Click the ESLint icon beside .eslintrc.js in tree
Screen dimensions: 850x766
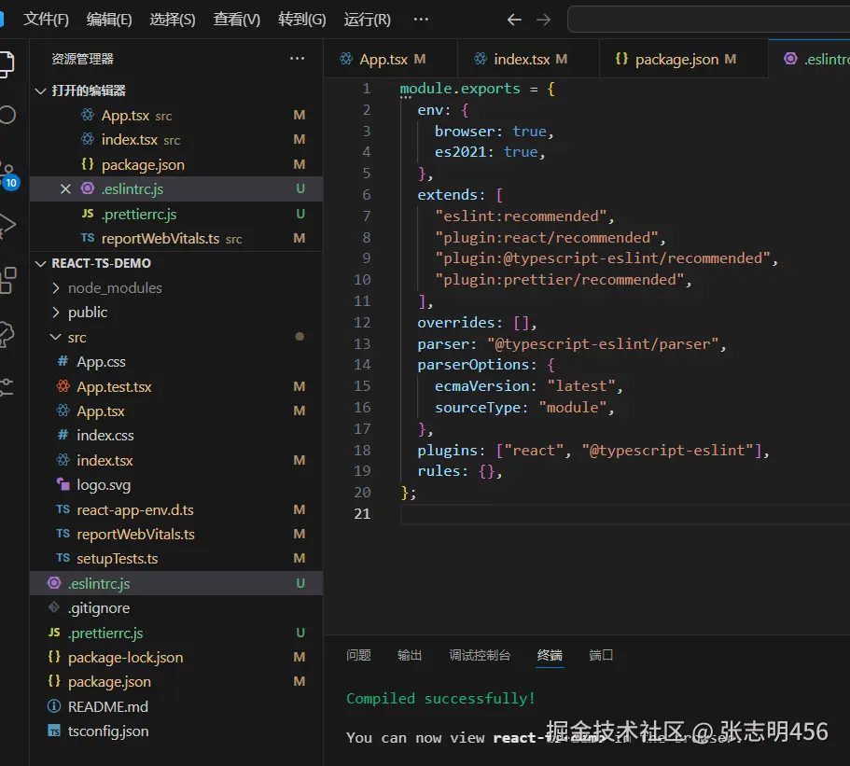pos(54,583)
